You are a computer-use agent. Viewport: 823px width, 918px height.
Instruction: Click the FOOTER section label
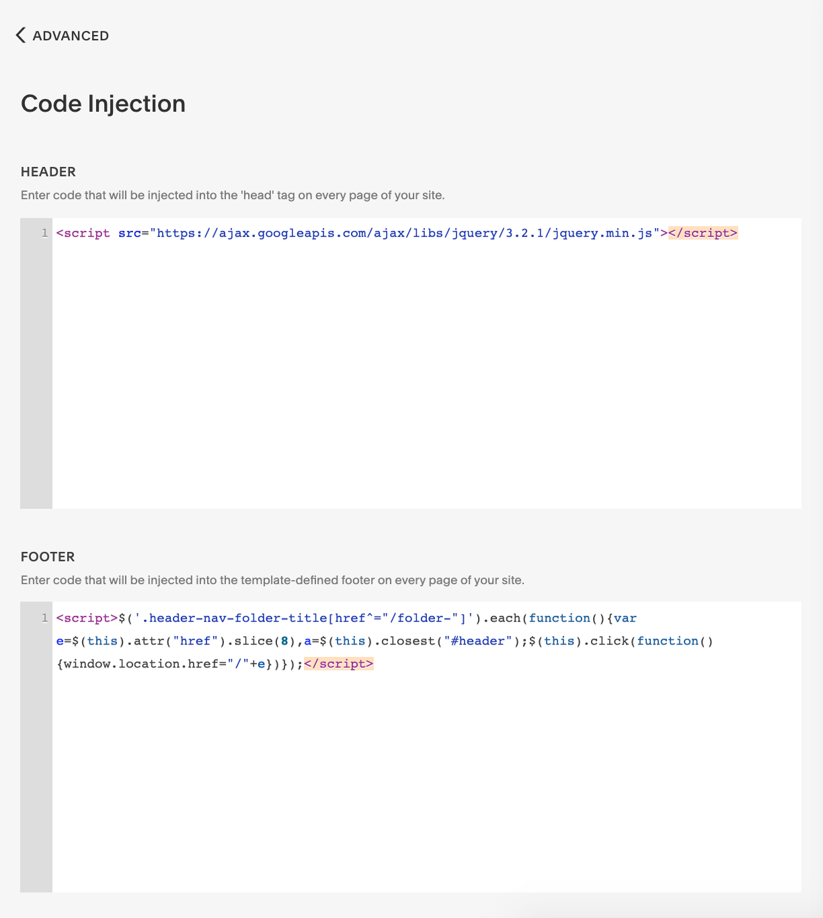[x=47, y=557]
